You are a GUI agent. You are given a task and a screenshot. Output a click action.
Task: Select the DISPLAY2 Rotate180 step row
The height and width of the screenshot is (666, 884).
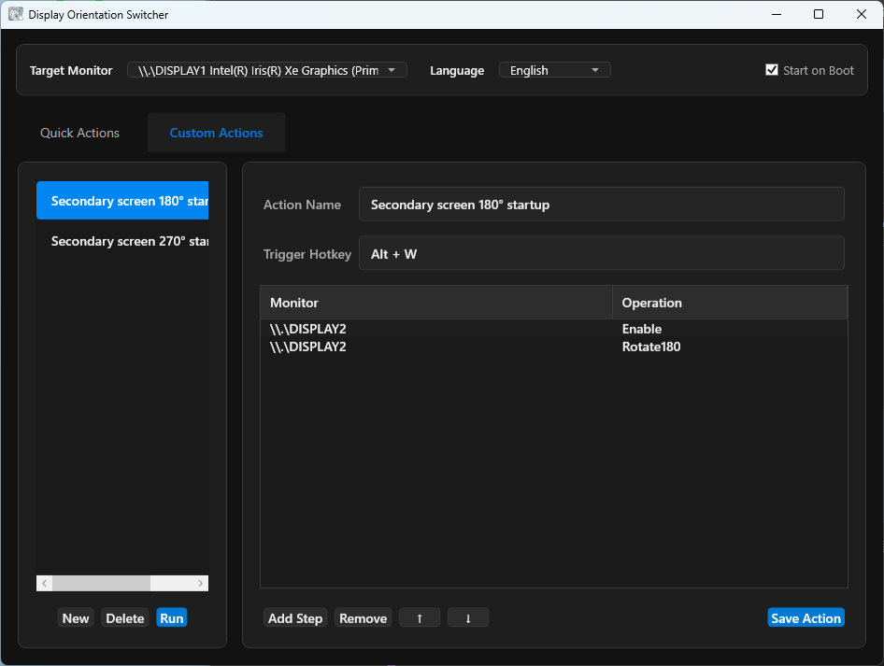pos(554,347)
